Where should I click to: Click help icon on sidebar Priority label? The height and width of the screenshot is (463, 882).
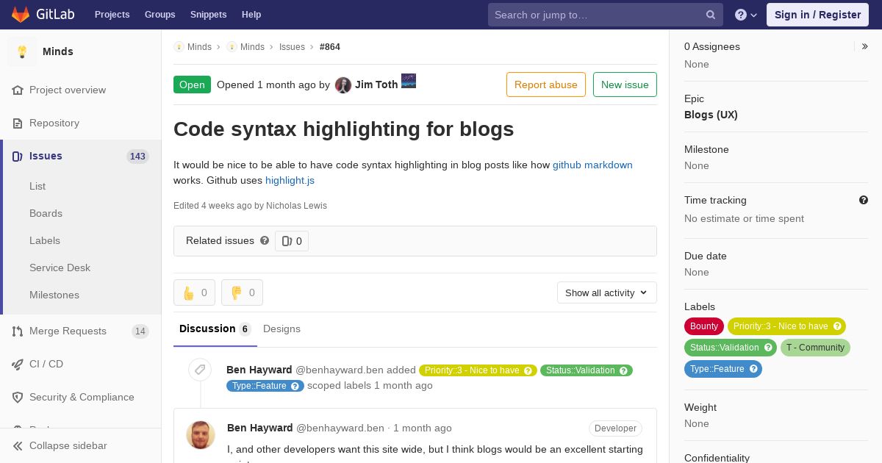coord(837,326)
